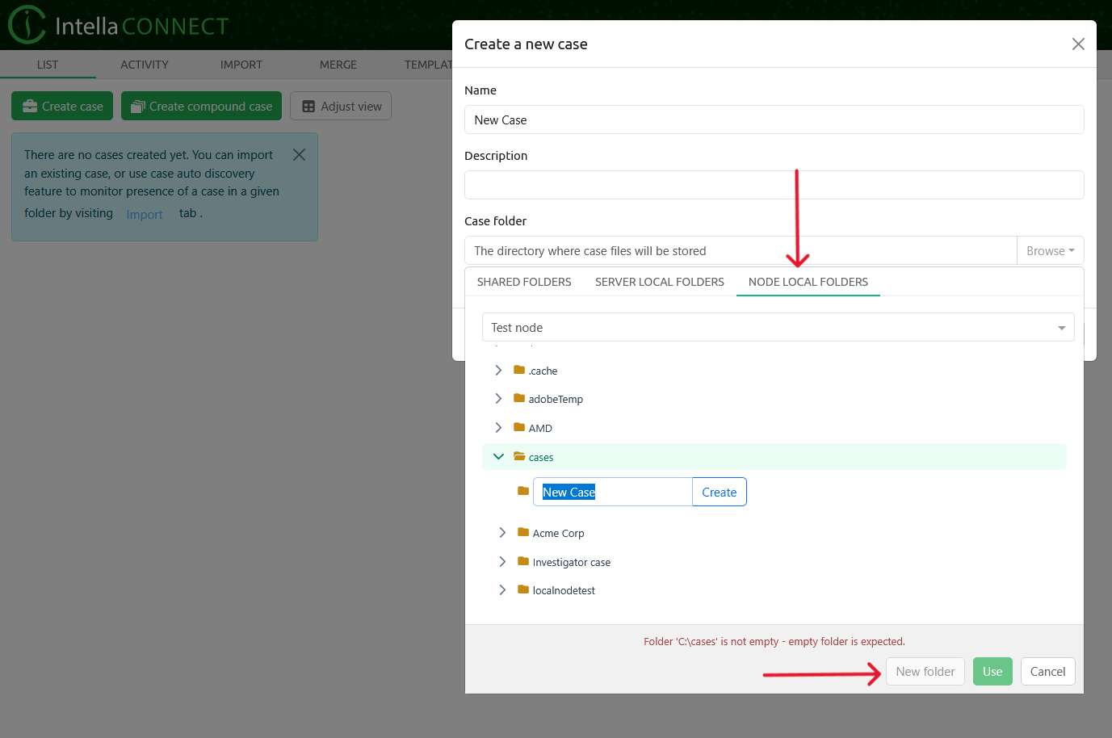Image resolution: width=1112 pixels, height=738 pixels.
Task: Close the Create a new case dialog
Action: point(1077,44)
